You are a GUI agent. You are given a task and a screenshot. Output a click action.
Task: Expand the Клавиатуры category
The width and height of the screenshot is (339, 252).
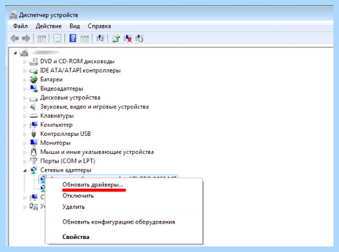pos(25,116)
